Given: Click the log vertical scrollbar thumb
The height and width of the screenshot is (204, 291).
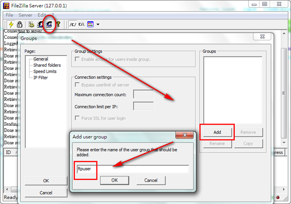Looking at the screenshot, I should click(284, 93).
